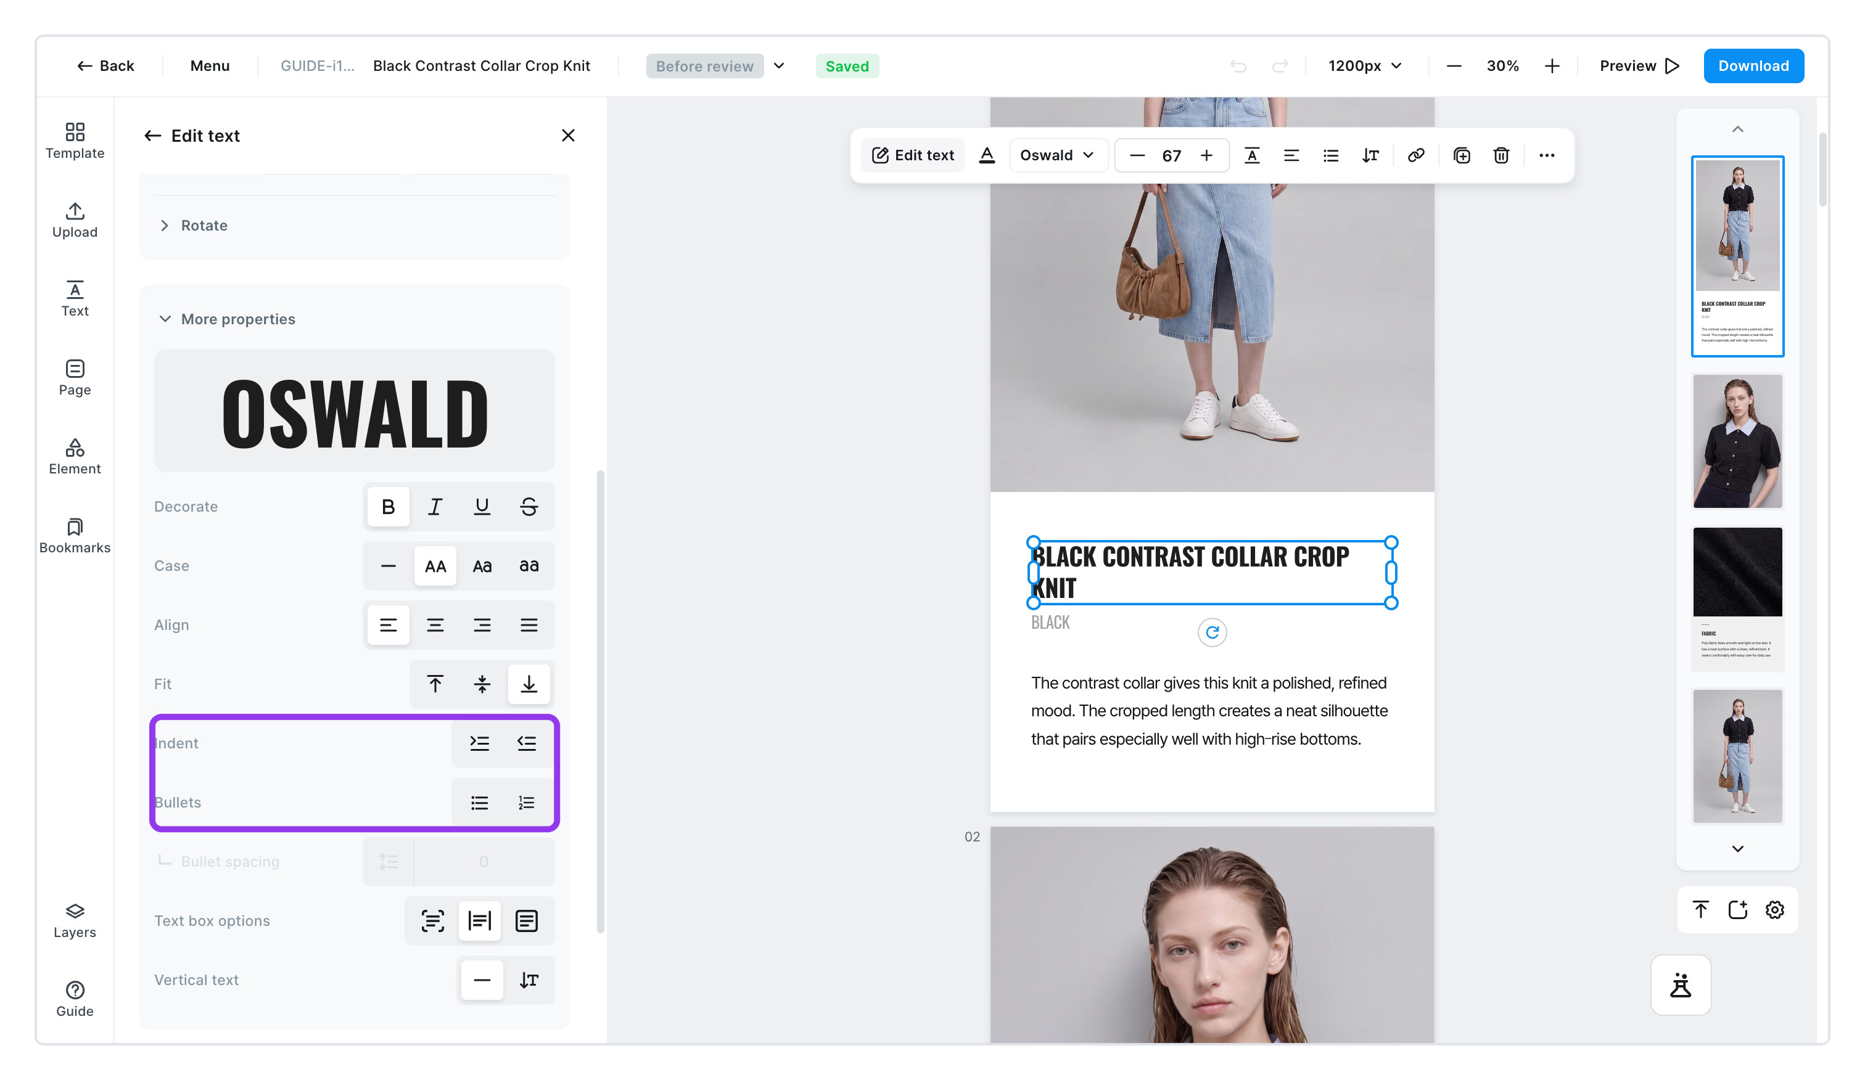Expand the Rotate section
This screenshot has height=1080, width=1865.
(193, 226)
